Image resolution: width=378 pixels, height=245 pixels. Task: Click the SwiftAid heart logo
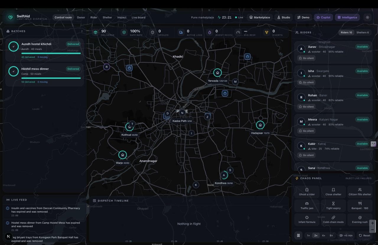click(11, 17)
